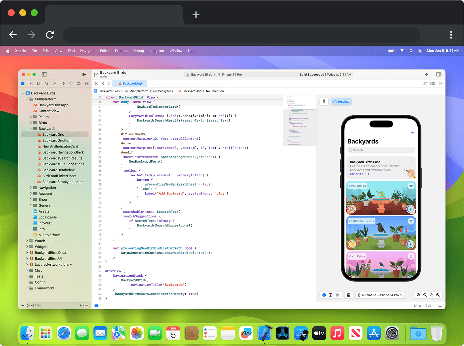This screenshot has height=346, width=464.
Task: Open the issue navigator warning icon
Action: pyautogui.click(x=55, y=84)
